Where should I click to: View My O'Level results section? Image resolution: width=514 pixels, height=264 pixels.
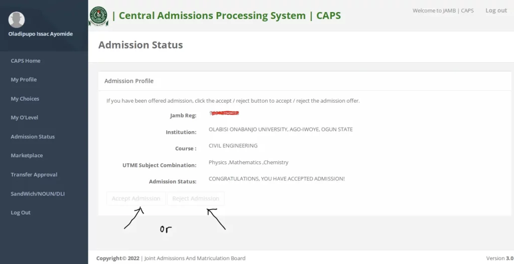point(25,118)
